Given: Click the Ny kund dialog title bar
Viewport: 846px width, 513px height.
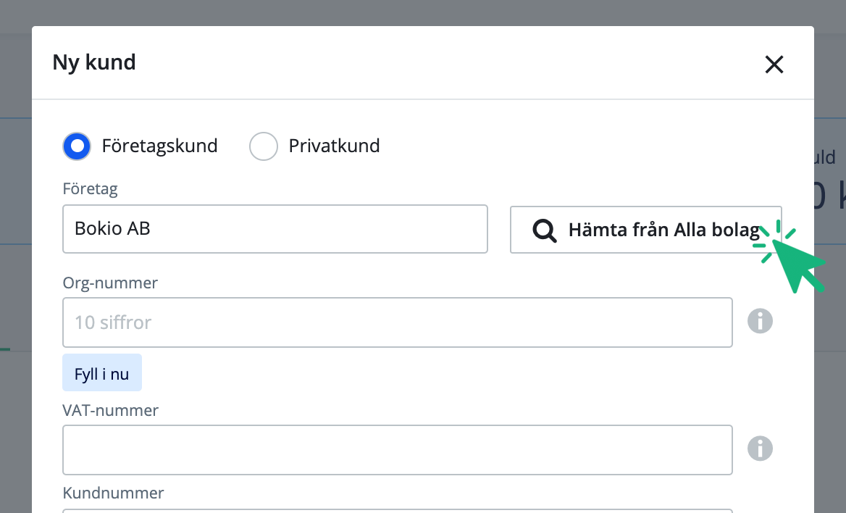Looking at the screenshot, I should point(93,62).
